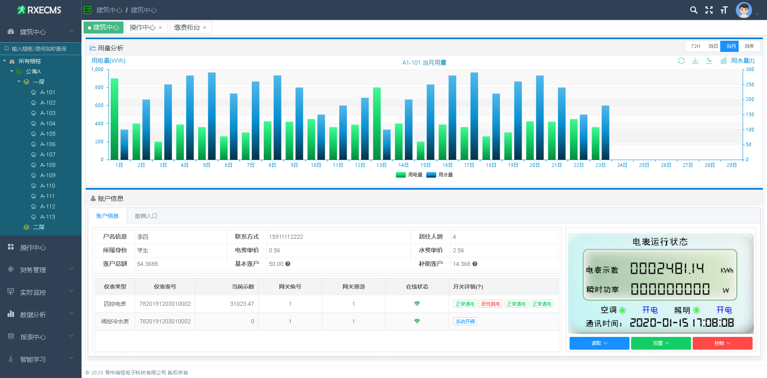This screenshot has height=378, width=767.
Task: Refresh the usage chart
Action: pyautogui.click(x=681, y=61)
